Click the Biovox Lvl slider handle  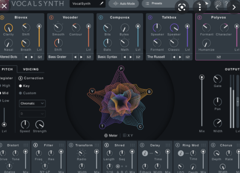pos(39,26)
